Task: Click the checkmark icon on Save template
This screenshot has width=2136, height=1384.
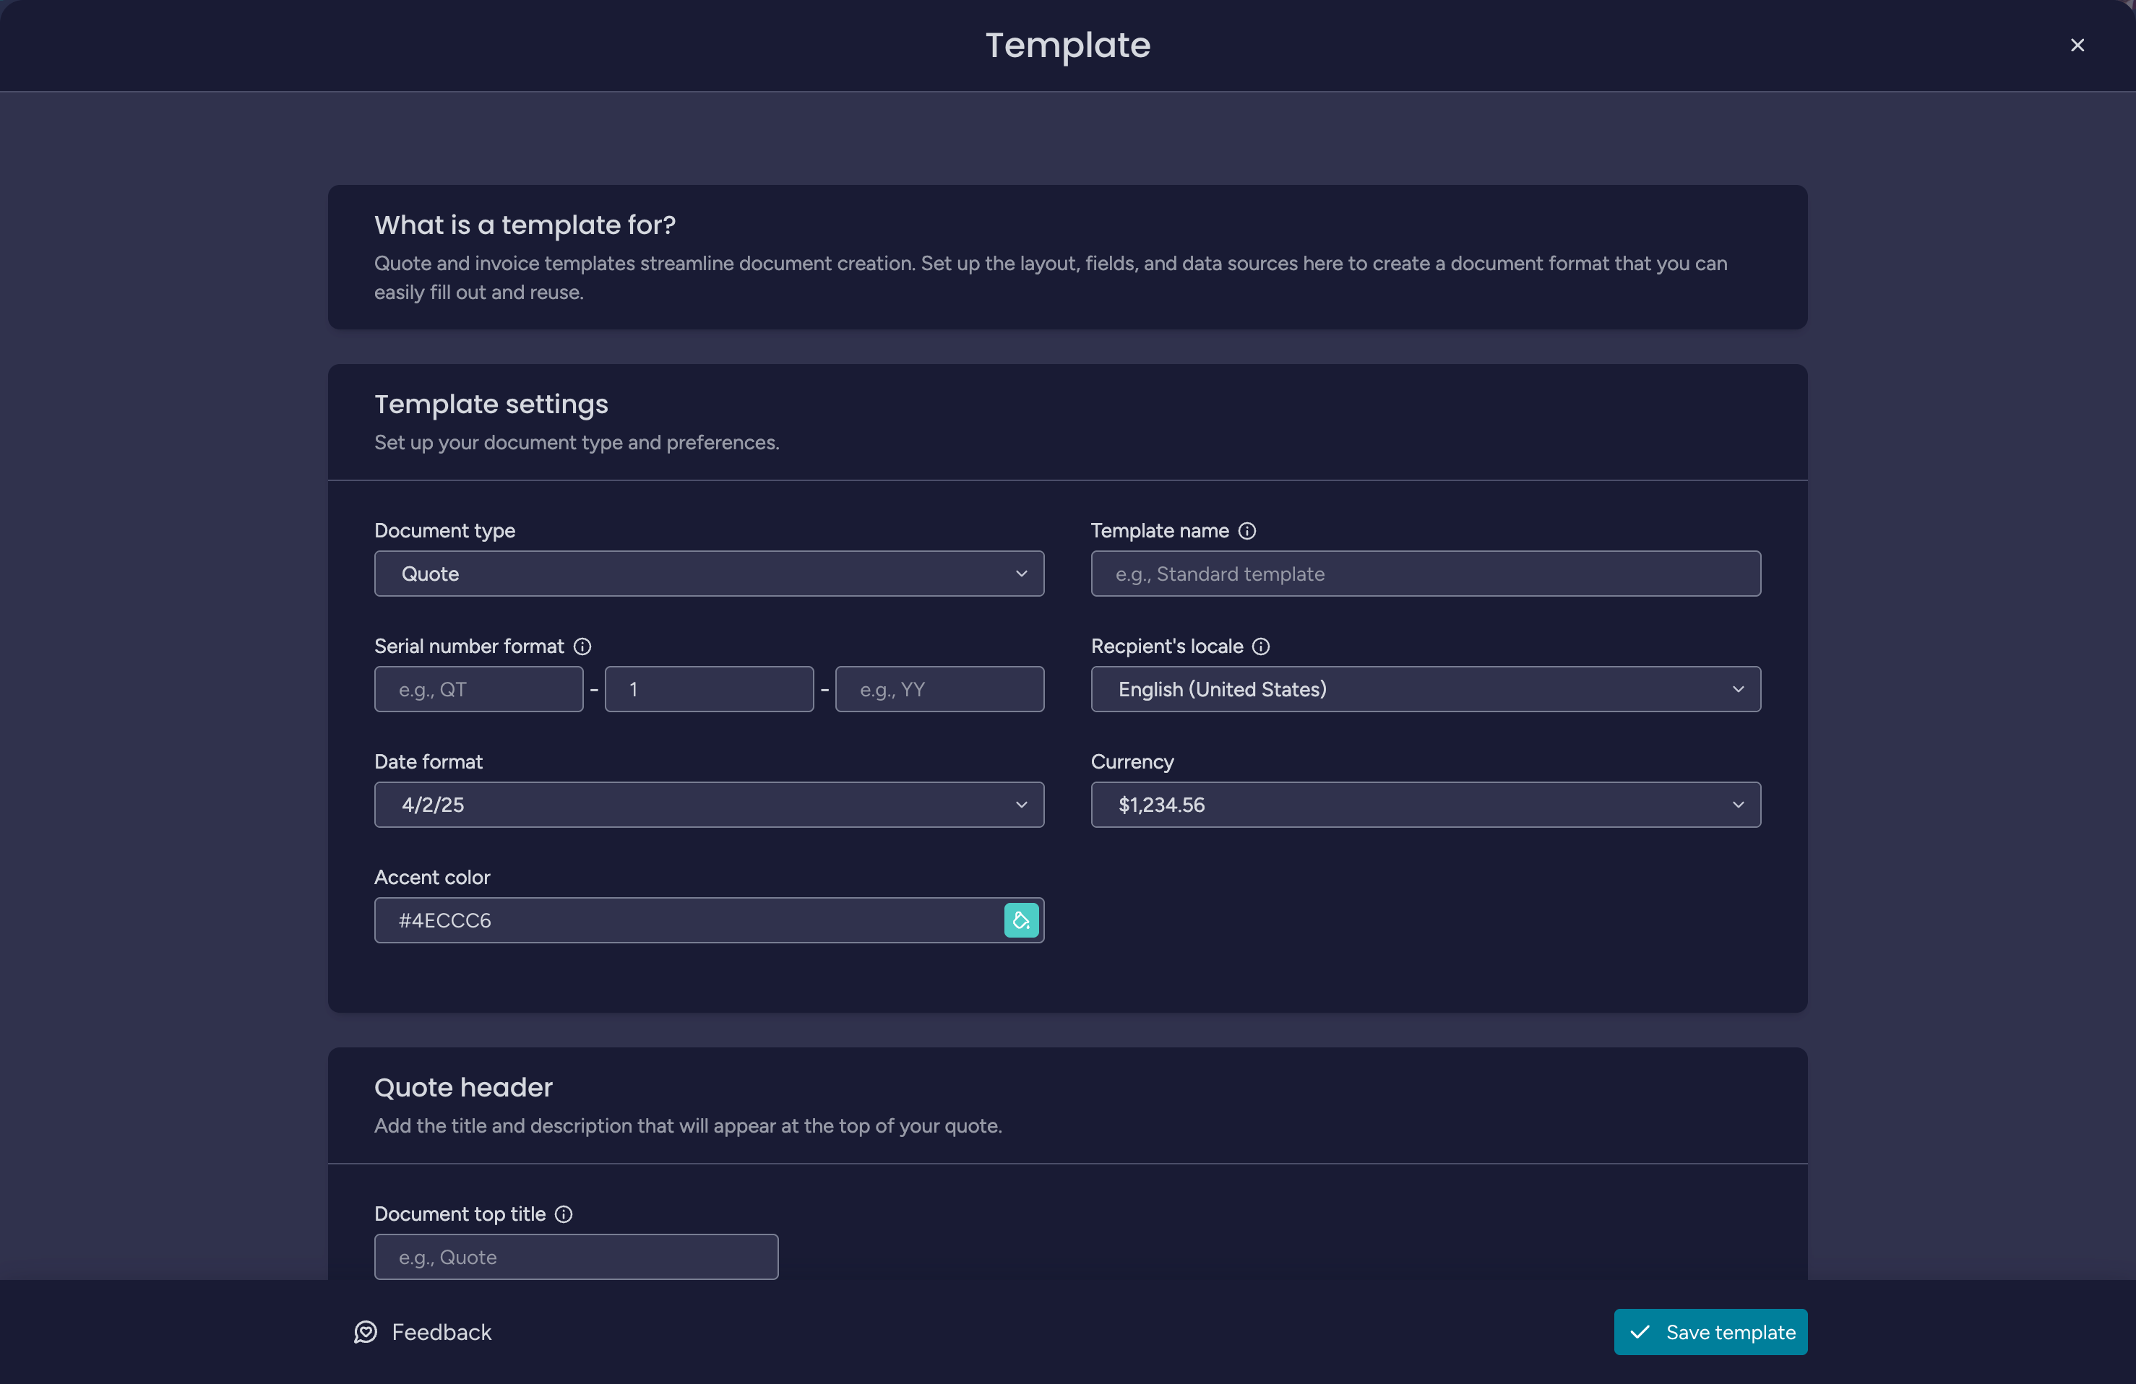Action: point(1640,1332)
